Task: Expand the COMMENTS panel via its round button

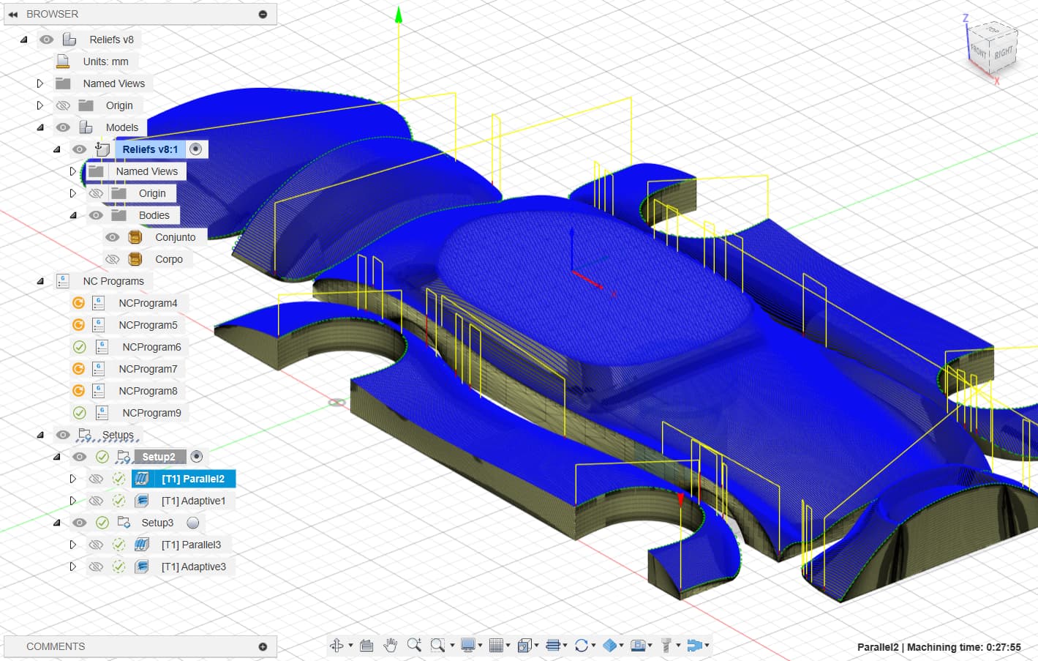Action: [263, 646]
